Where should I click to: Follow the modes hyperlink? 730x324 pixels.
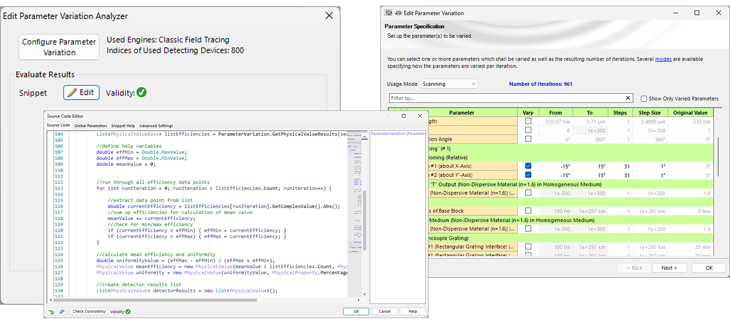point(663,59)
